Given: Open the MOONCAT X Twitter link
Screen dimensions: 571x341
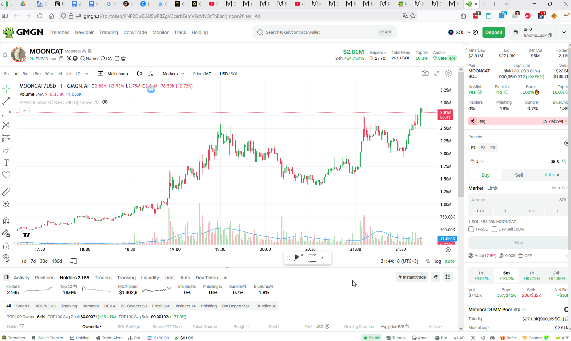Looking at the screenshot, I should point(69,59).
